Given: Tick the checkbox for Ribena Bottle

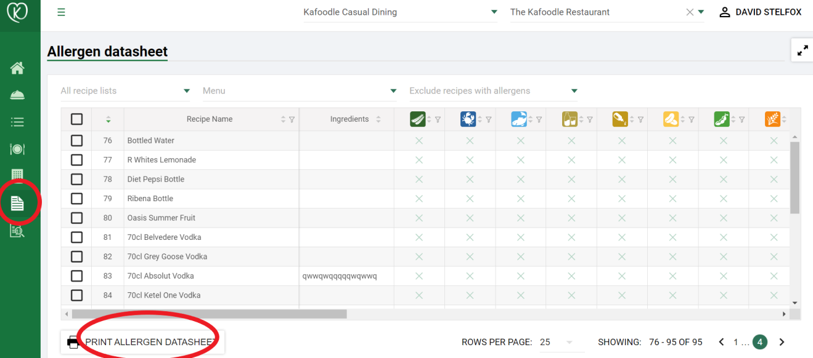Looking at the screenshot, I should tap(76, 199).
